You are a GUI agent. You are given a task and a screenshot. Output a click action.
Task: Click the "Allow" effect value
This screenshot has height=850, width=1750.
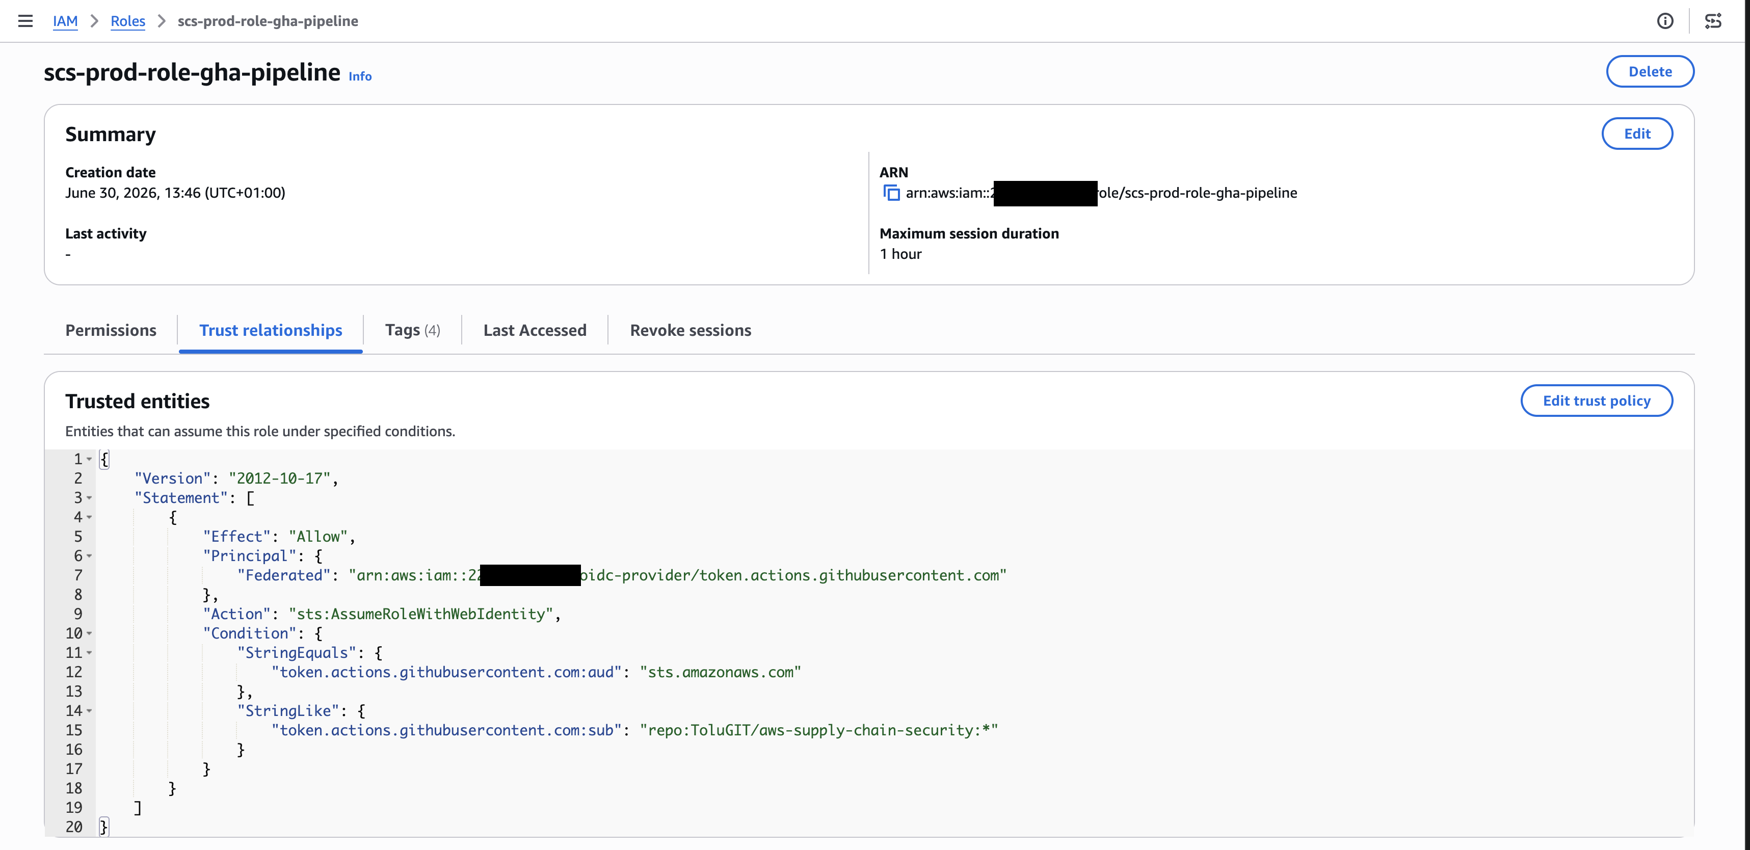pyautogui.click(x=318, y=537)
